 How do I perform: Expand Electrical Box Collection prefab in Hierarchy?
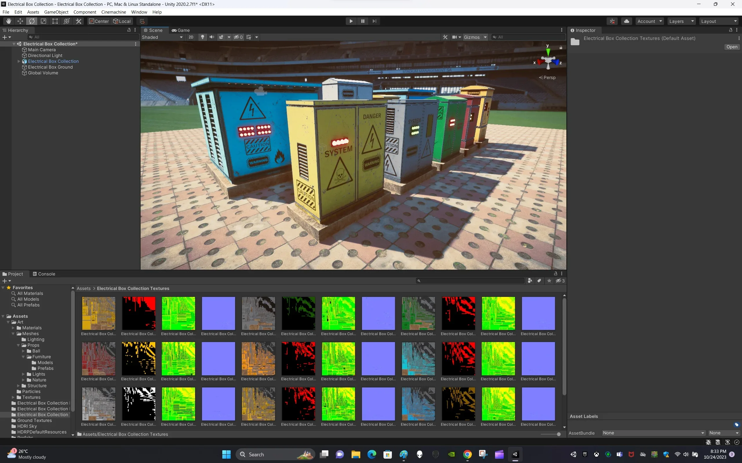19,61
